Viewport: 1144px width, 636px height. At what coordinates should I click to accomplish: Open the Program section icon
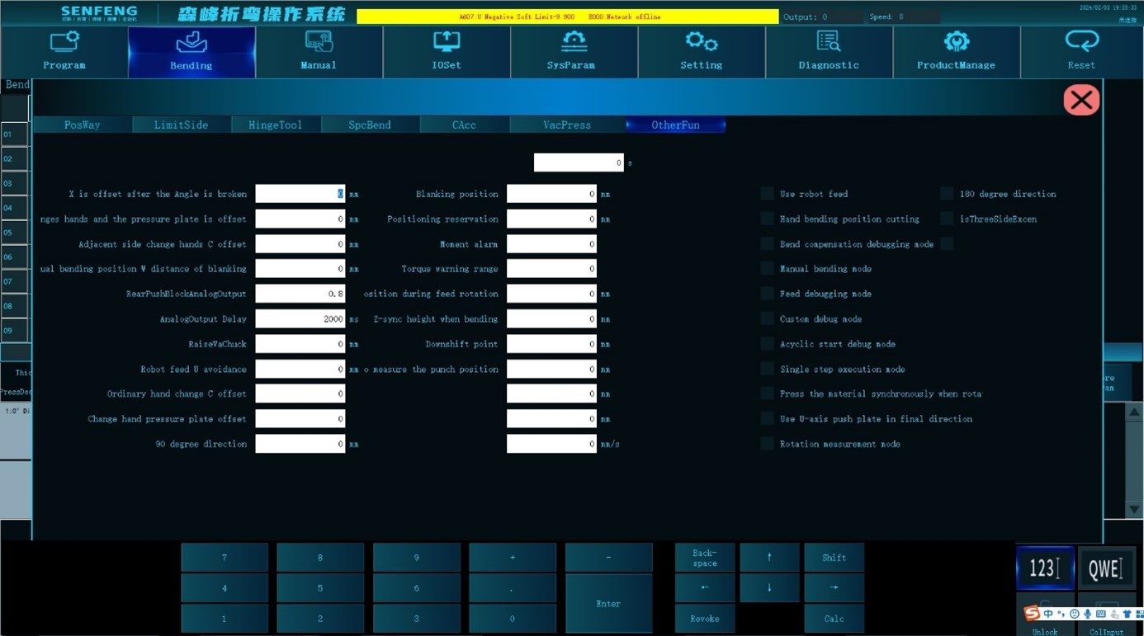pyautogui.click(x=64, y=41)
